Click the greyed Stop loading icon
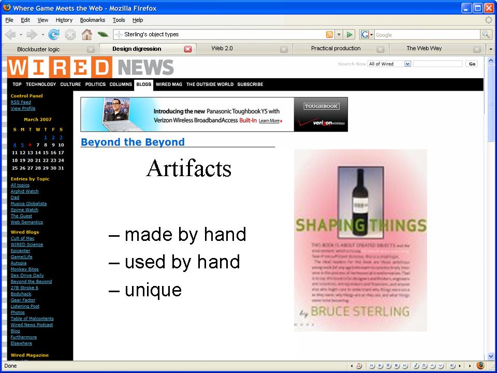The width and height of the screenshot is (497, 373). [70, 34]
